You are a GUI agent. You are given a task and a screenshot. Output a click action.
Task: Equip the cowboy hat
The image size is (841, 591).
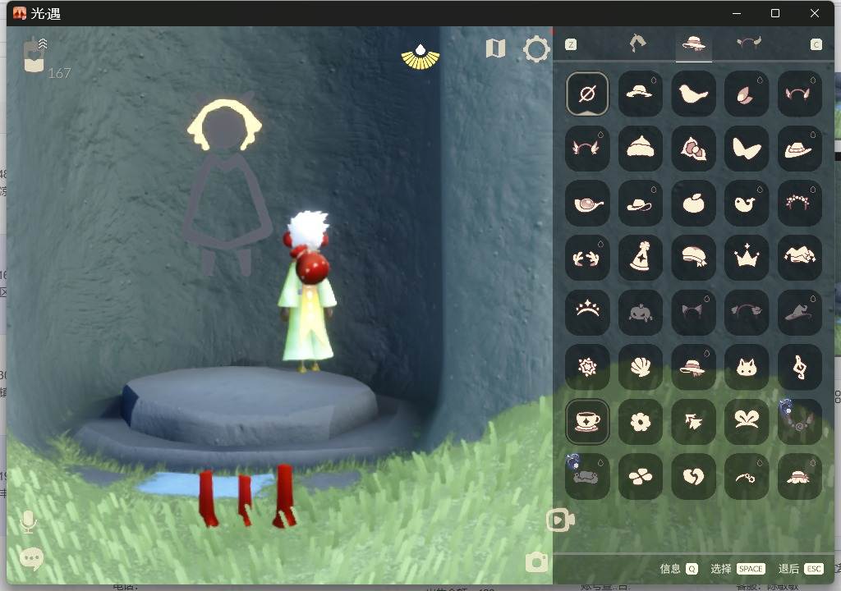pos(800,149)
